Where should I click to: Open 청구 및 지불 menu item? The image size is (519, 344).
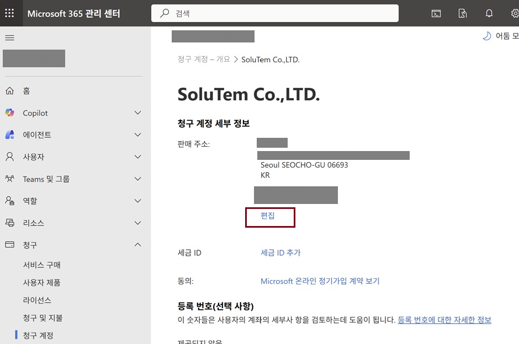pyautogui.click(x=43, y=318)
